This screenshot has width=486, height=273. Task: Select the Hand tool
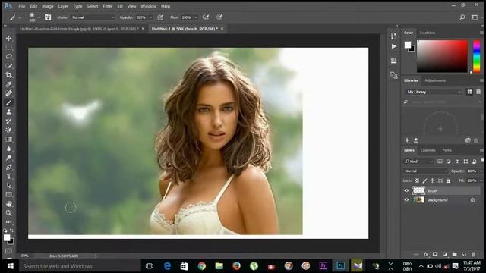coord(8,204)
